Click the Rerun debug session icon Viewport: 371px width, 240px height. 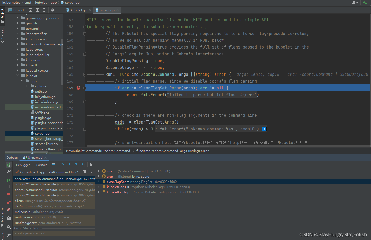9,165
